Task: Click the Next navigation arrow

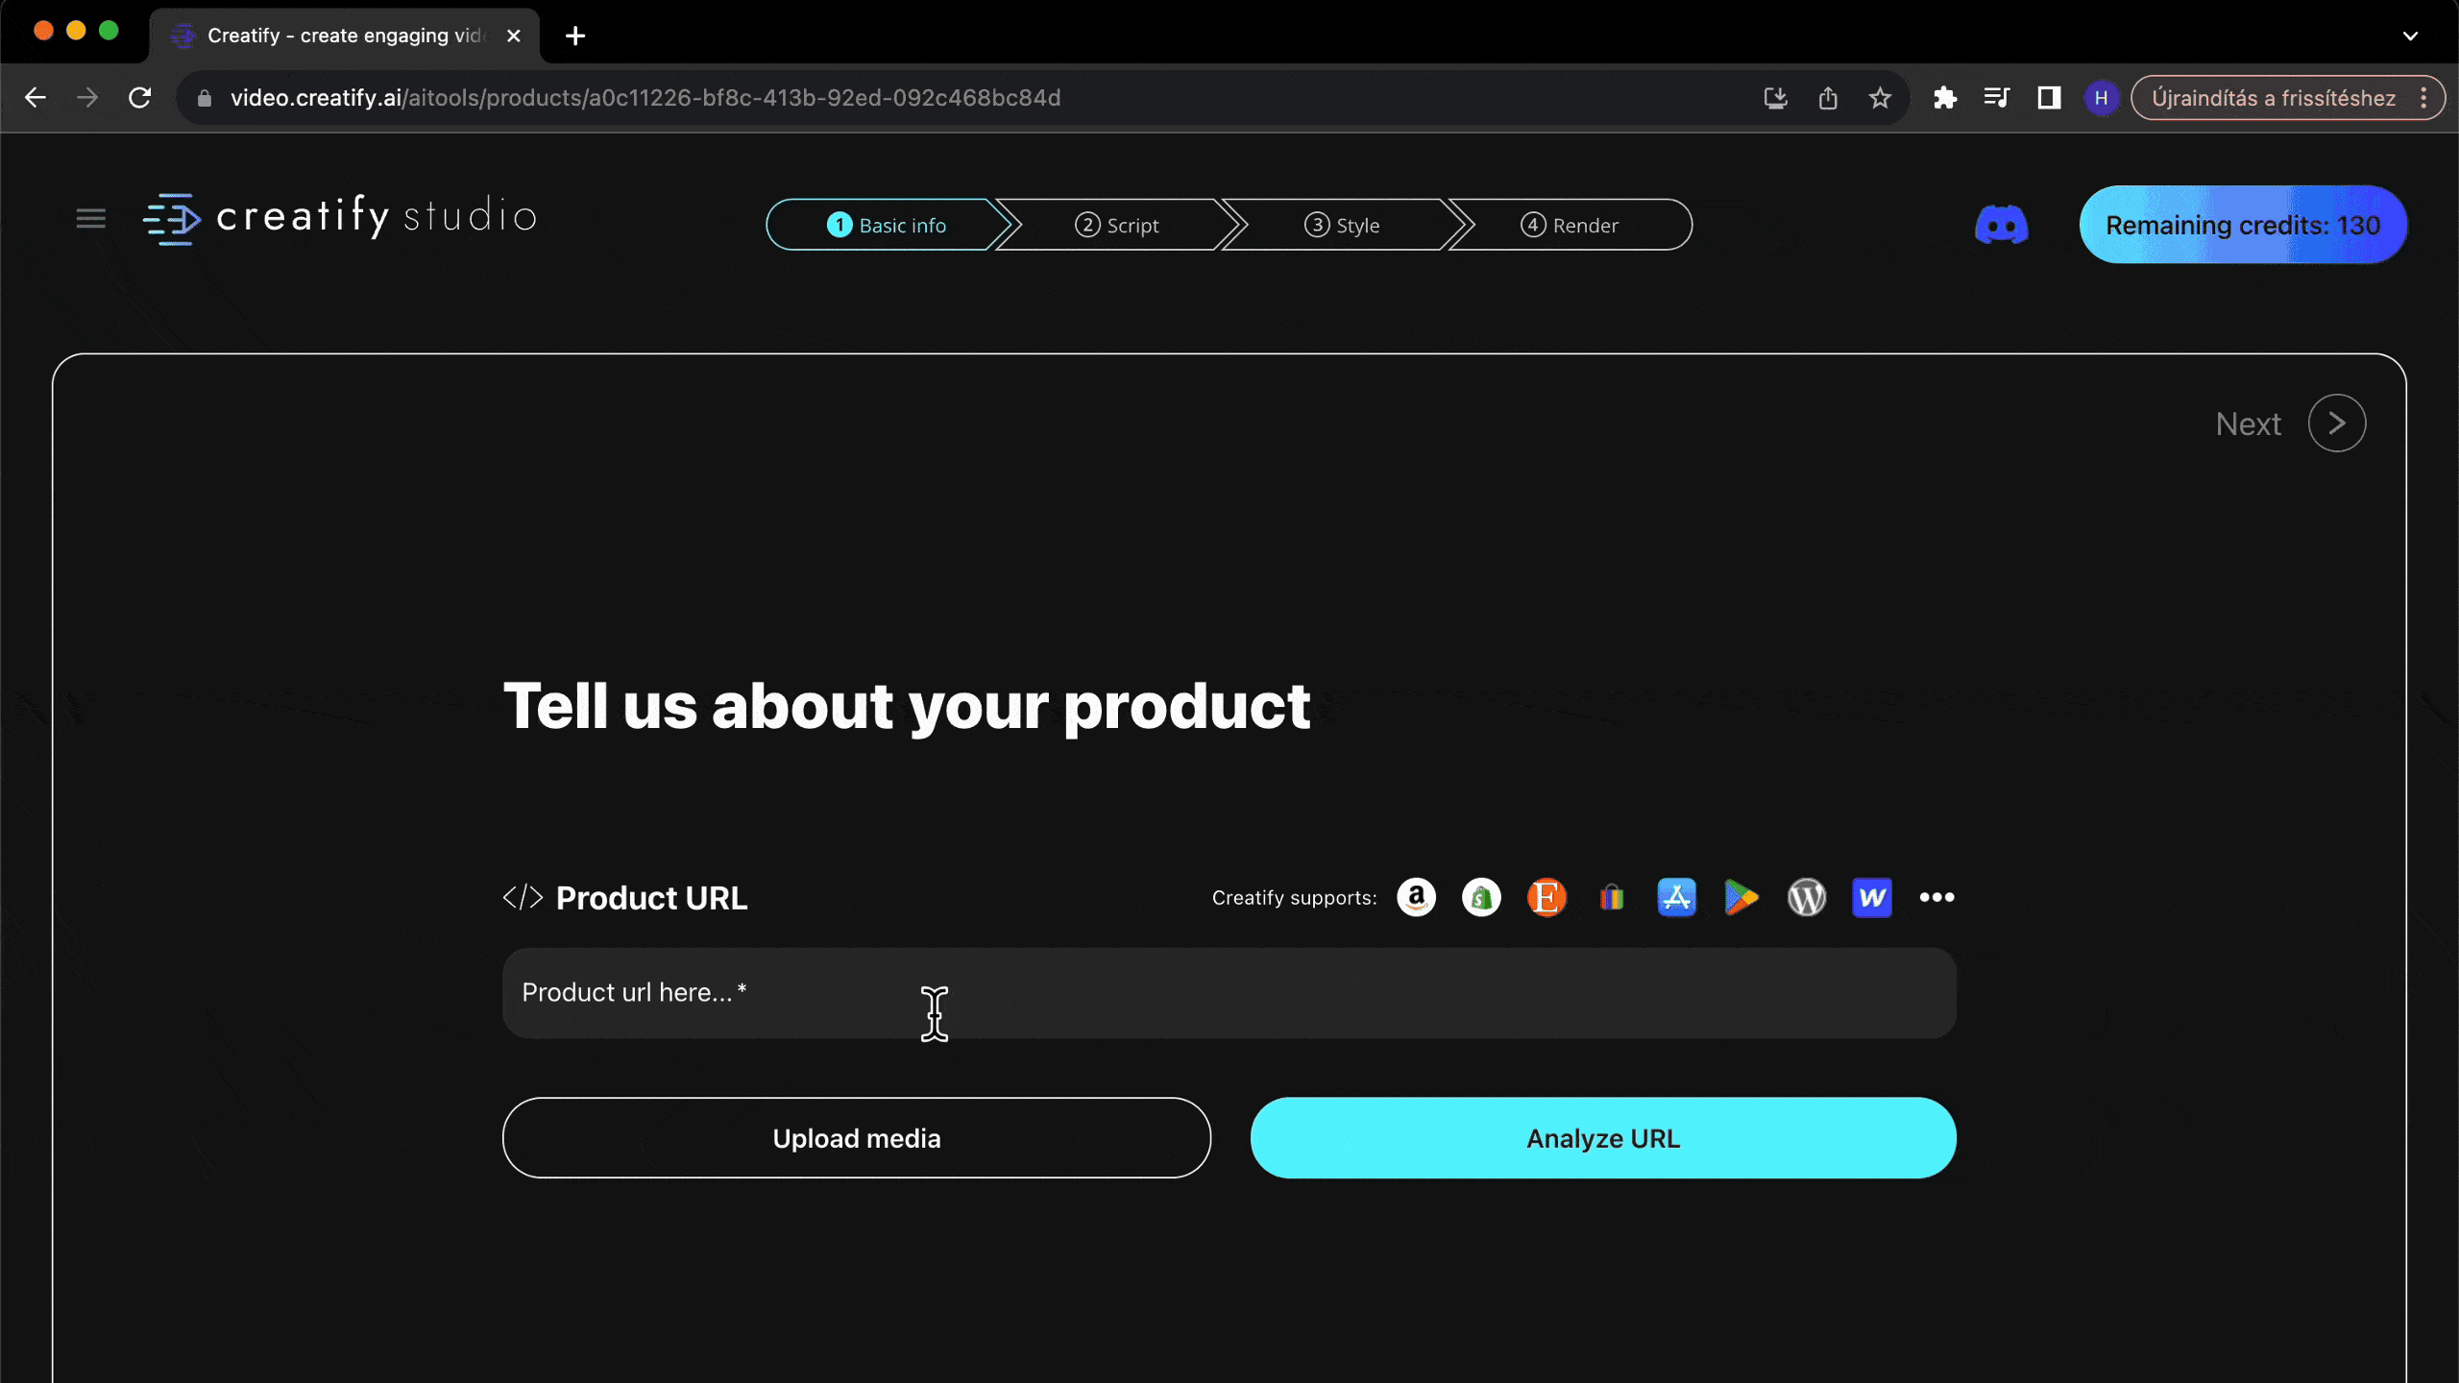Action: click(2336, 424)
